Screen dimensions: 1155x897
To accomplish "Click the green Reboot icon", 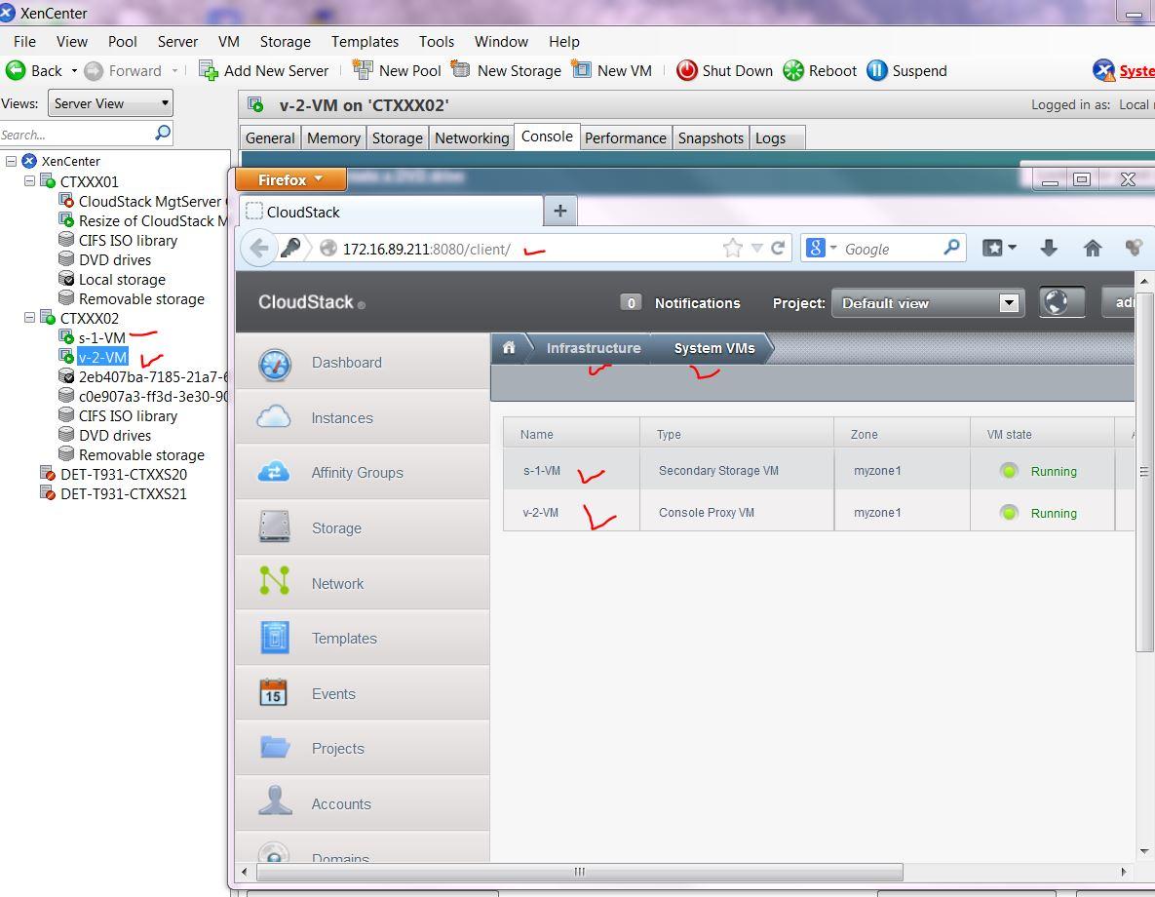I will tap(793, 71).
